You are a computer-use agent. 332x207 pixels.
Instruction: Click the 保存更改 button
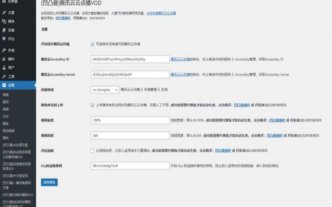(x=50, y=182)
